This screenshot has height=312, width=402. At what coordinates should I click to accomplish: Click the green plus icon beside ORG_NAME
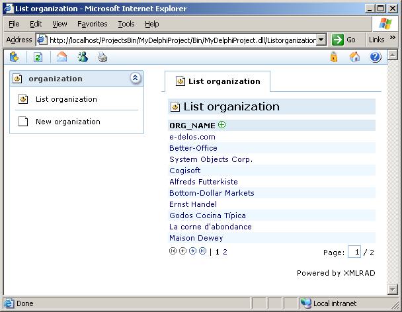(222, 125)
